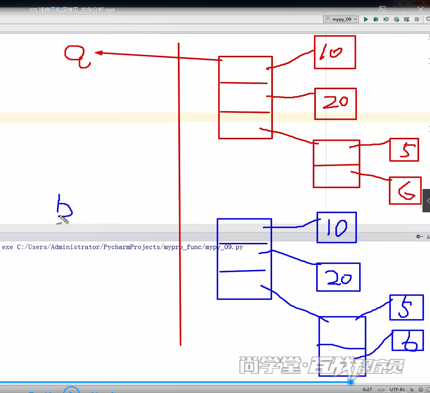Expand the collapsed side panel arrow
This screenshot has width=430, height=393.
pyautogui.click(x=427, y=201)
